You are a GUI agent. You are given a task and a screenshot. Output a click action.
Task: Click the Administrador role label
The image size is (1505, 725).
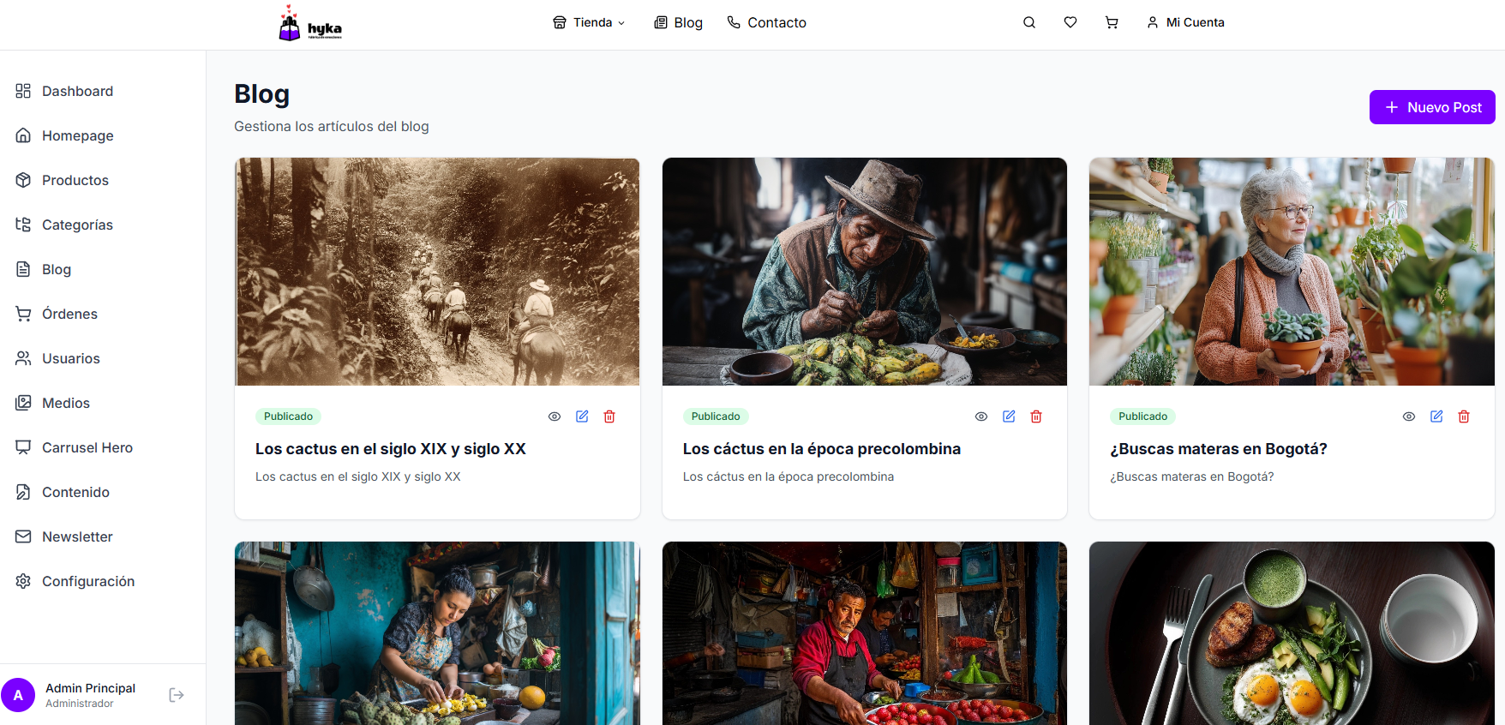pyautogui.click(x=80, y=704)
